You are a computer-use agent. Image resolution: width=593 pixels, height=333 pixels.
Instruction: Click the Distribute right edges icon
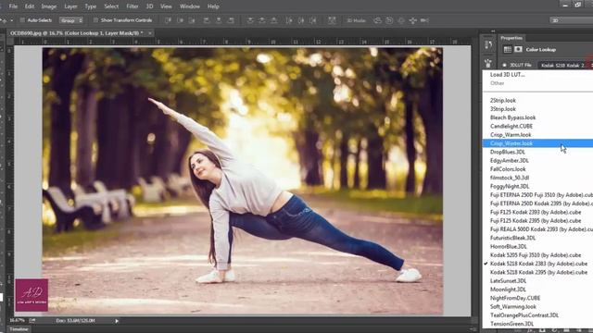click(x=313, y=20)
